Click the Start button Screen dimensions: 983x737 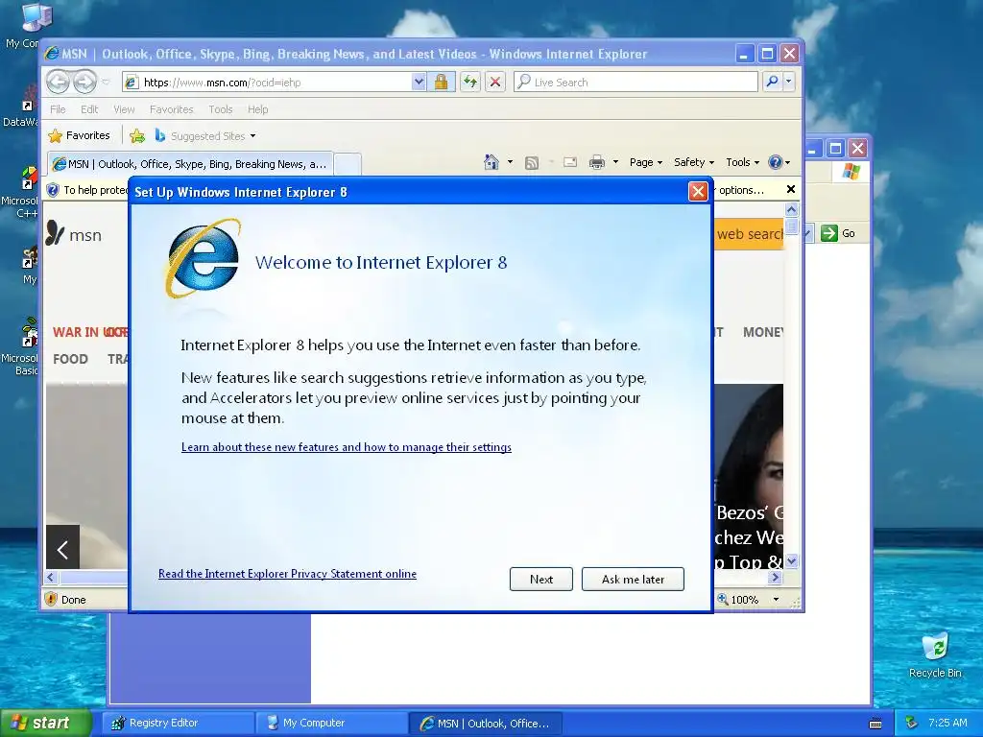[45, 723]
